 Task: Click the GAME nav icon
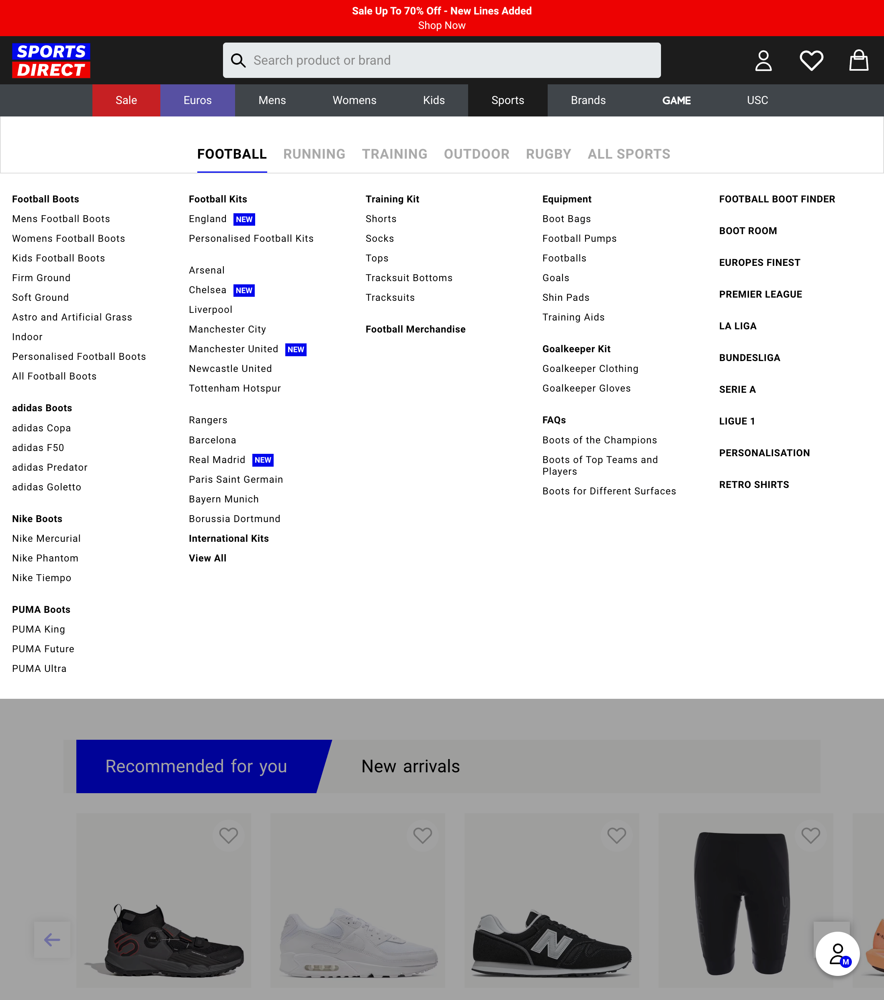pos(676,100)
